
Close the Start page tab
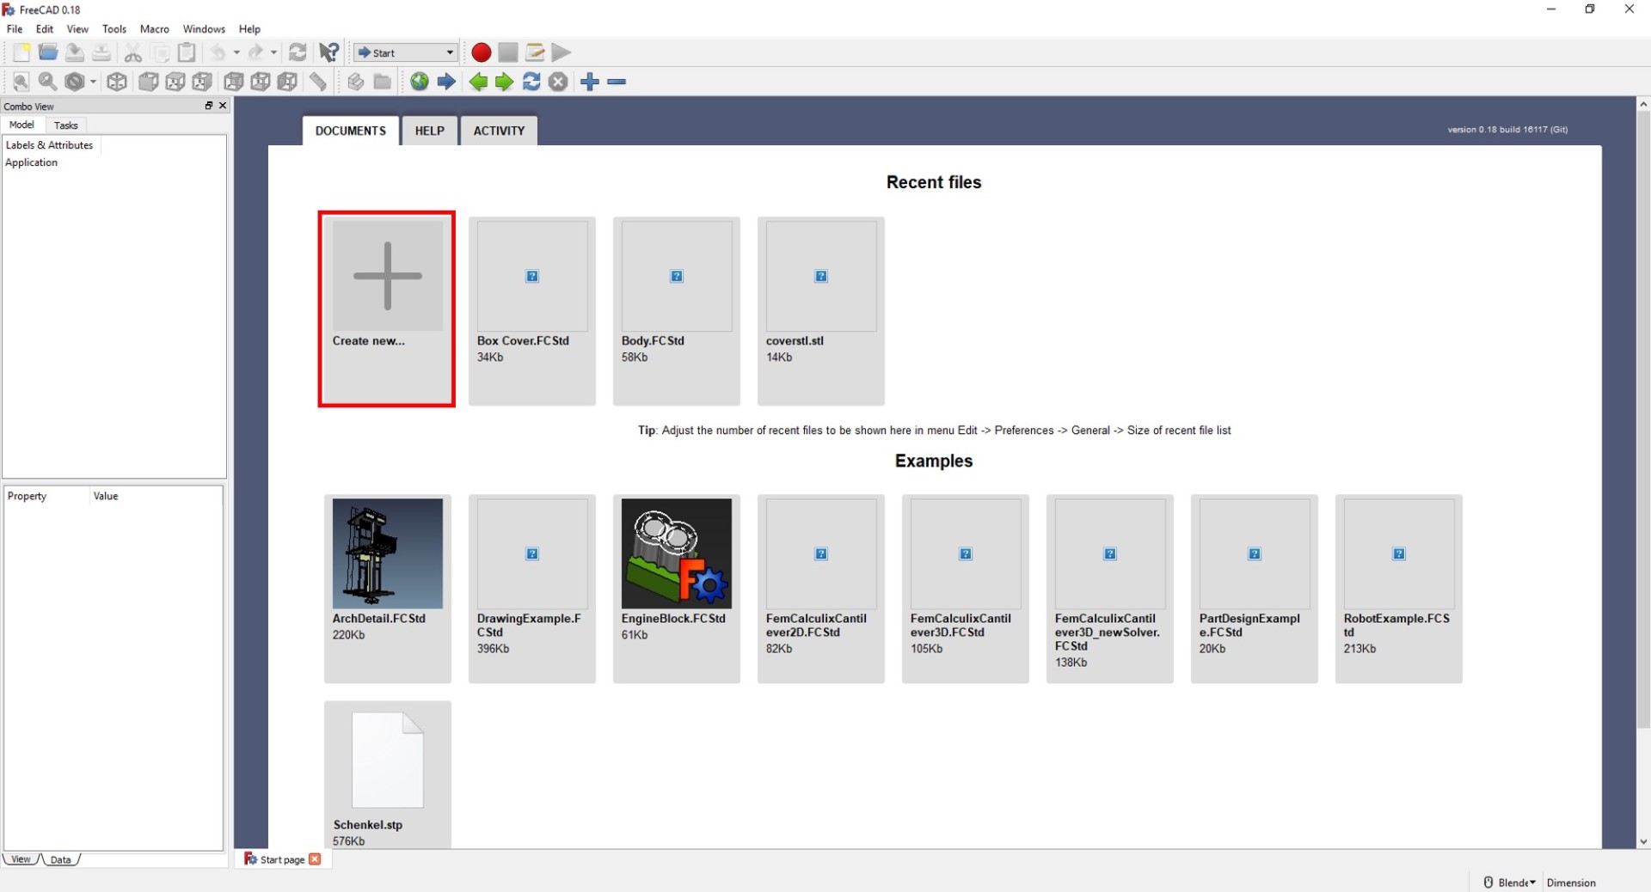(x=315, y=859)
